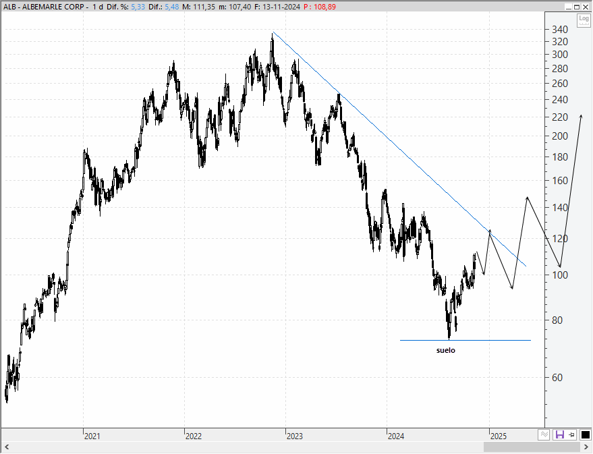Viewport: 593px width, 454px height.
Task: Minimize the ALB chart window
Action: [569, 7]
